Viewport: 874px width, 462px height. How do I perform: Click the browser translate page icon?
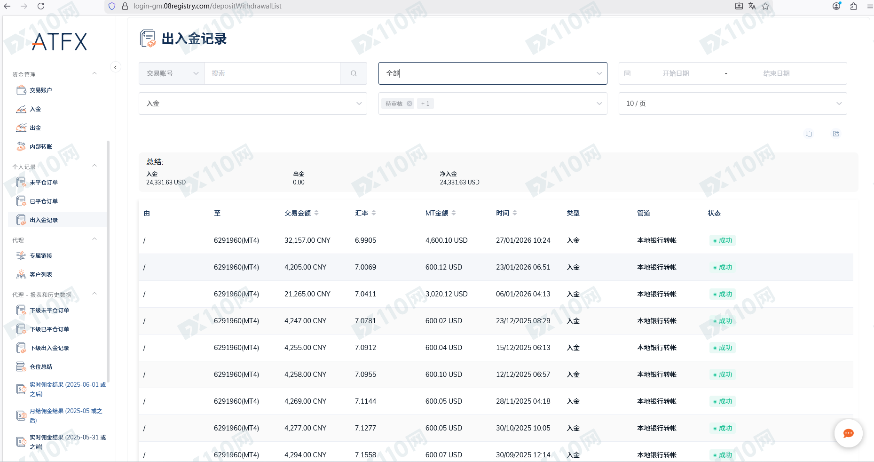(x=752, y=6)
